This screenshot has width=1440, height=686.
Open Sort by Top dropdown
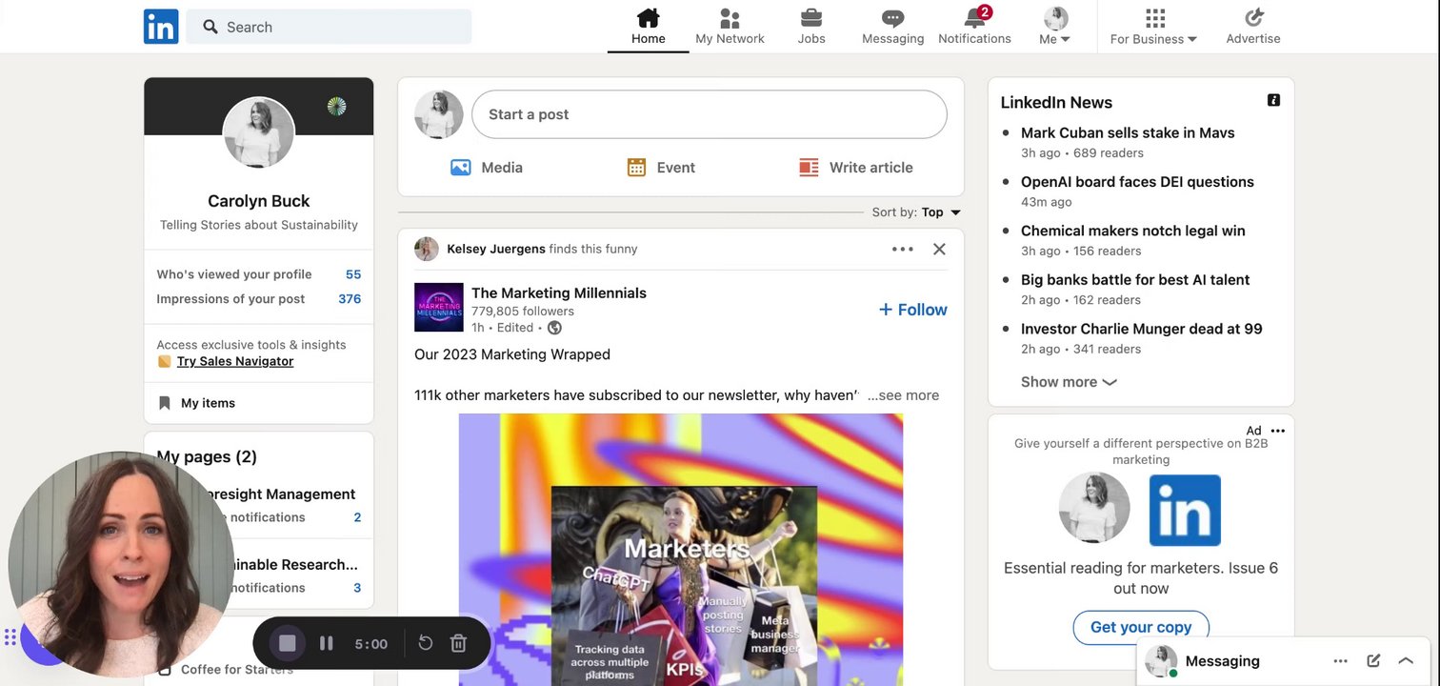(x=916, y=212)
